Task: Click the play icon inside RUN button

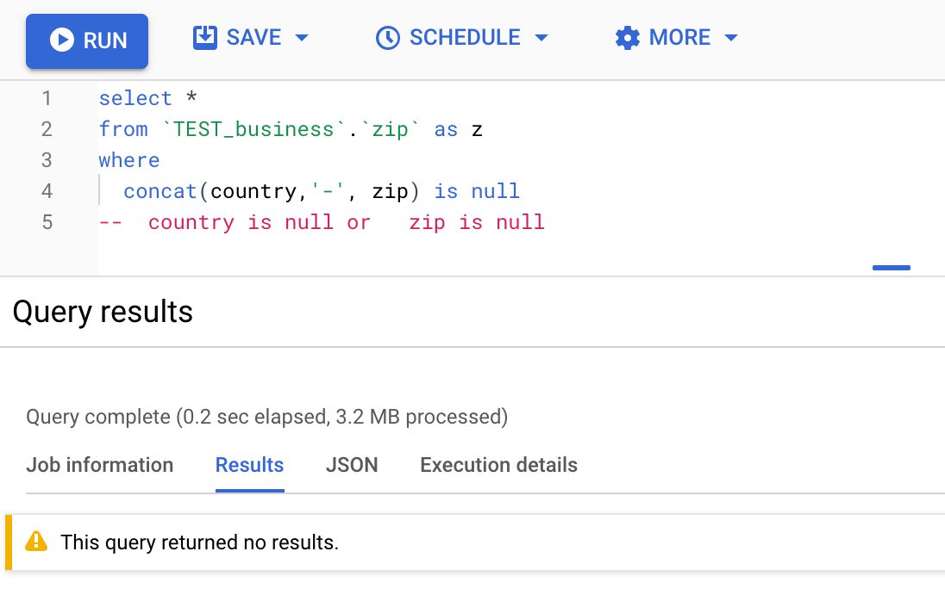Action: click(x=62, y=40)
